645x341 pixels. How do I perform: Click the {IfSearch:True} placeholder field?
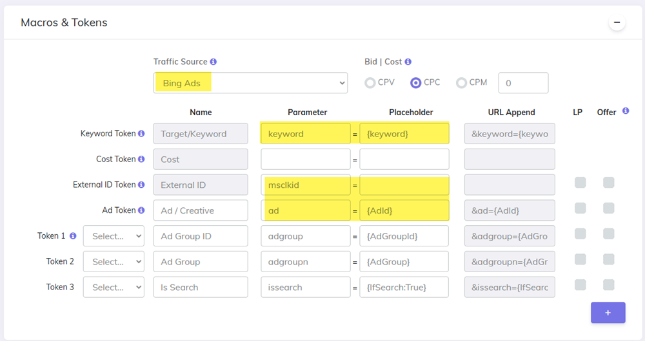[404, 287]
